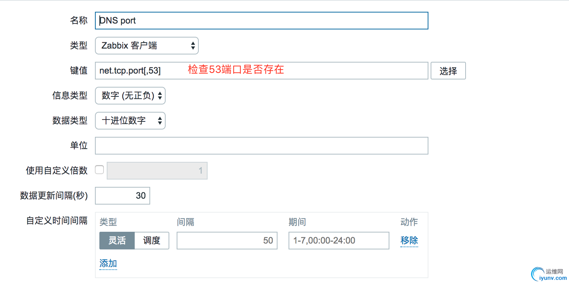Click the 添加 link
The height and width of the screenshot is (284, 569).
pyautogui.click(x=108, y=263)
